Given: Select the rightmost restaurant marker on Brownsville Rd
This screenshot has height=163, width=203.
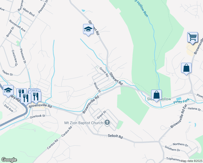Looking at the screenshot, I should click(36, 97).
